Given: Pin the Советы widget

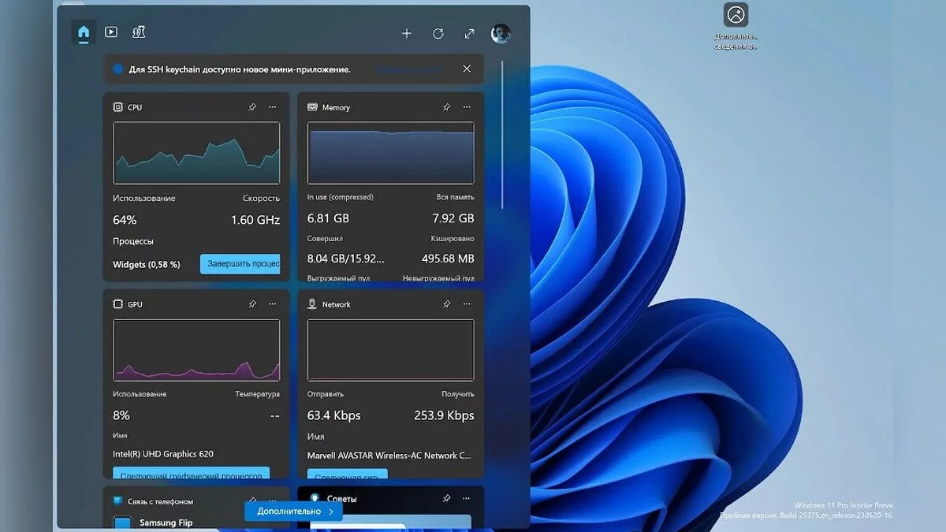Looking at the screenshot, I should (x=446, y=499).
